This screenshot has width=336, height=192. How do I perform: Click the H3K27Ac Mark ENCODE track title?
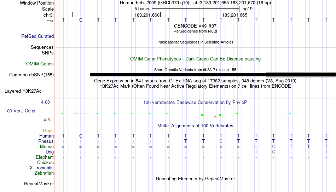point(195,86)
